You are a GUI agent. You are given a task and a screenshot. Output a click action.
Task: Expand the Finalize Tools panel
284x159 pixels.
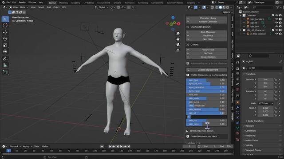tap(206, 50)
